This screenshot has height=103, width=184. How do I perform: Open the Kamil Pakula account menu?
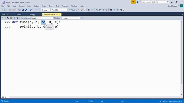click(x=173, y=6)
